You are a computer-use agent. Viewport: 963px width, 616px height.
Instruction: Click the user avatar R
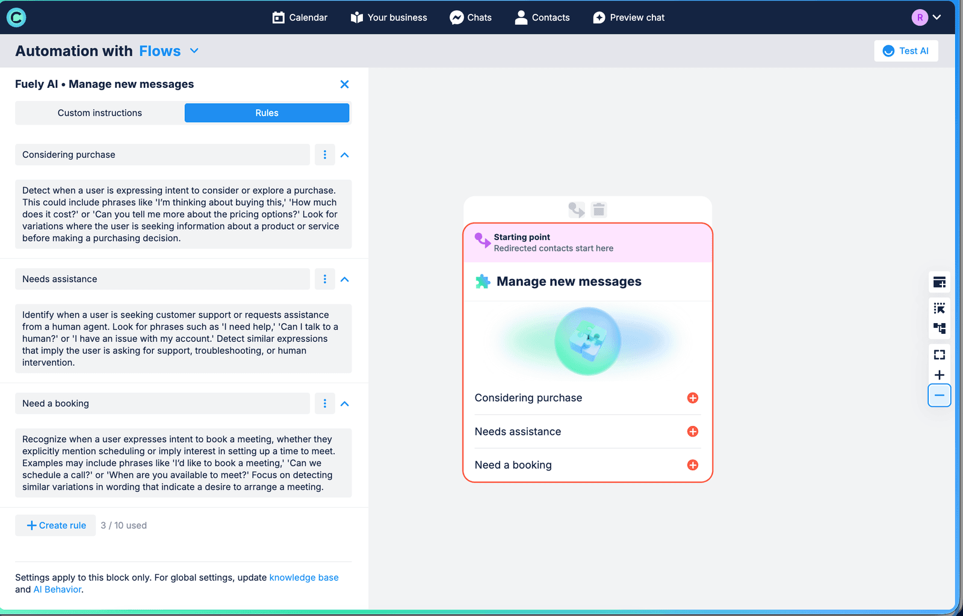(920, 17)
